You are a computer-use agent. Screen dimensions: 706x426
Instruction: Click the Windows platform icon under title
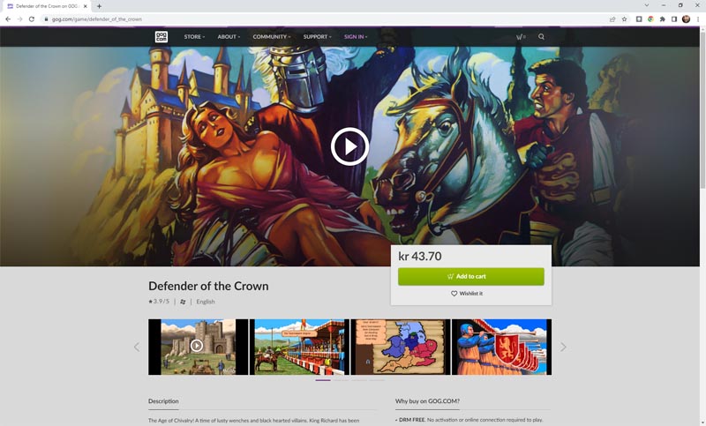click(x=183, y=302)
